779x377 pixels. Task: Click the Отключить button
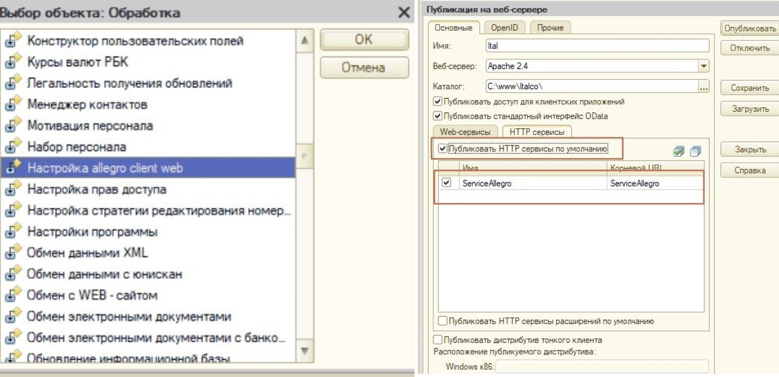pyautogui.click(x=750, y=48)
